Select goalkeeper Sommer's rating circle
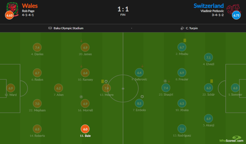 point(235,88)
